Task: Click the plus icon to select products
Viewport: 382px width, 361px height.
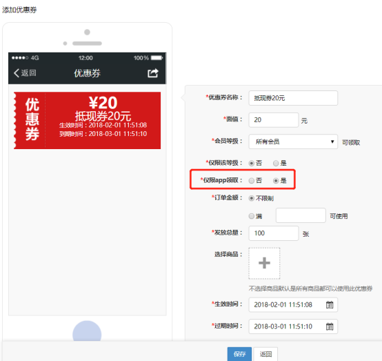Action: tap(264, 263)
